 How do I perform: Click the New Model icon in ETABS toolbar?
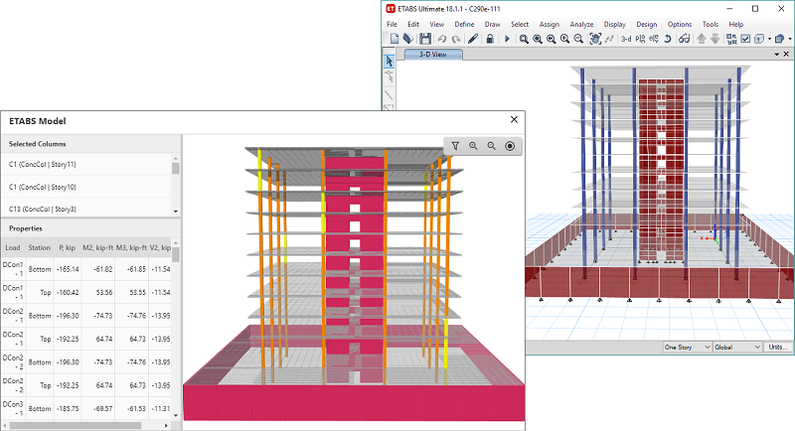pyautogui.click(x=395, y=39)
